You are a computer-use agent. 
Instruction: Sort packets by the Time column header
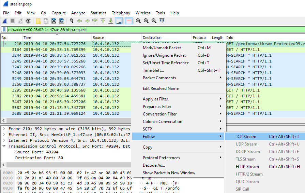(57, 38)
